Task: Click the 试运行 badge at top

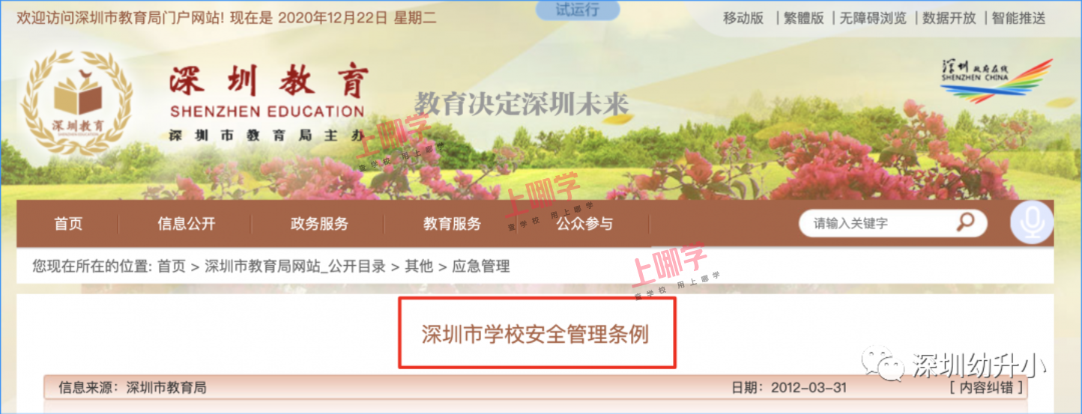Action: [x=578, y=10]
